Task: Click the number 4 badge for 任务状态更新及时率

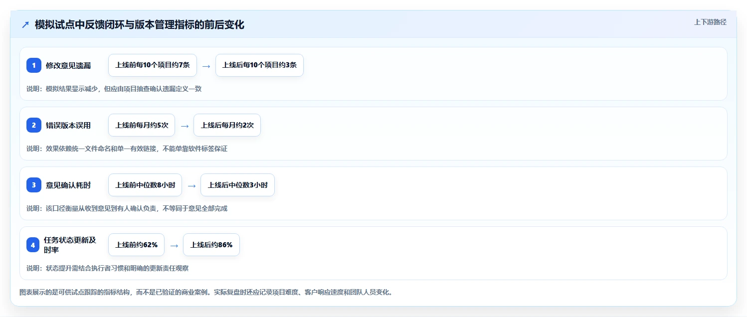Action: [x=34, y=245]
